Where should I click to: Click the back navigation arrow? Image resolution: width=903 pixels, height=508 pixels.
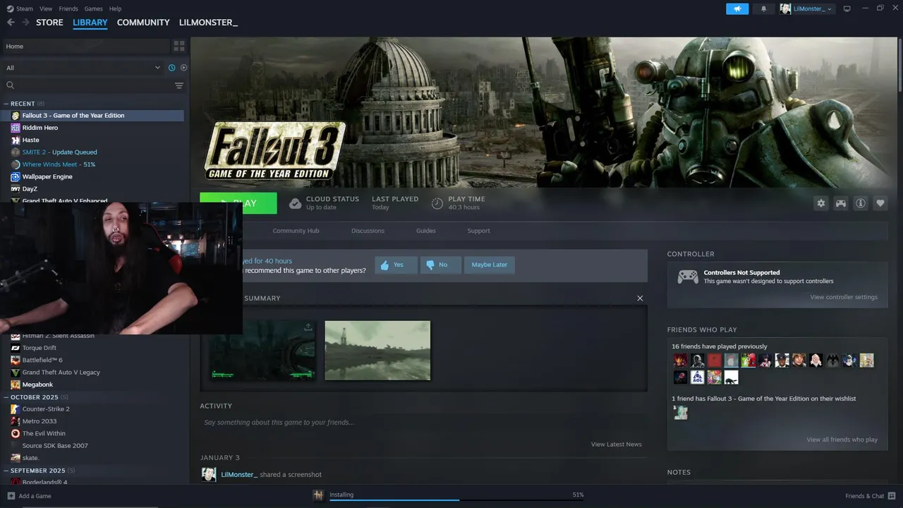pyautogui.click(x=11, y=23)
